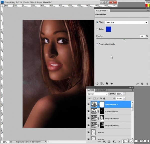Click the red swatch in Swatches panel
The width and height of the screenshot is (150, 144).
pos(146,5)
